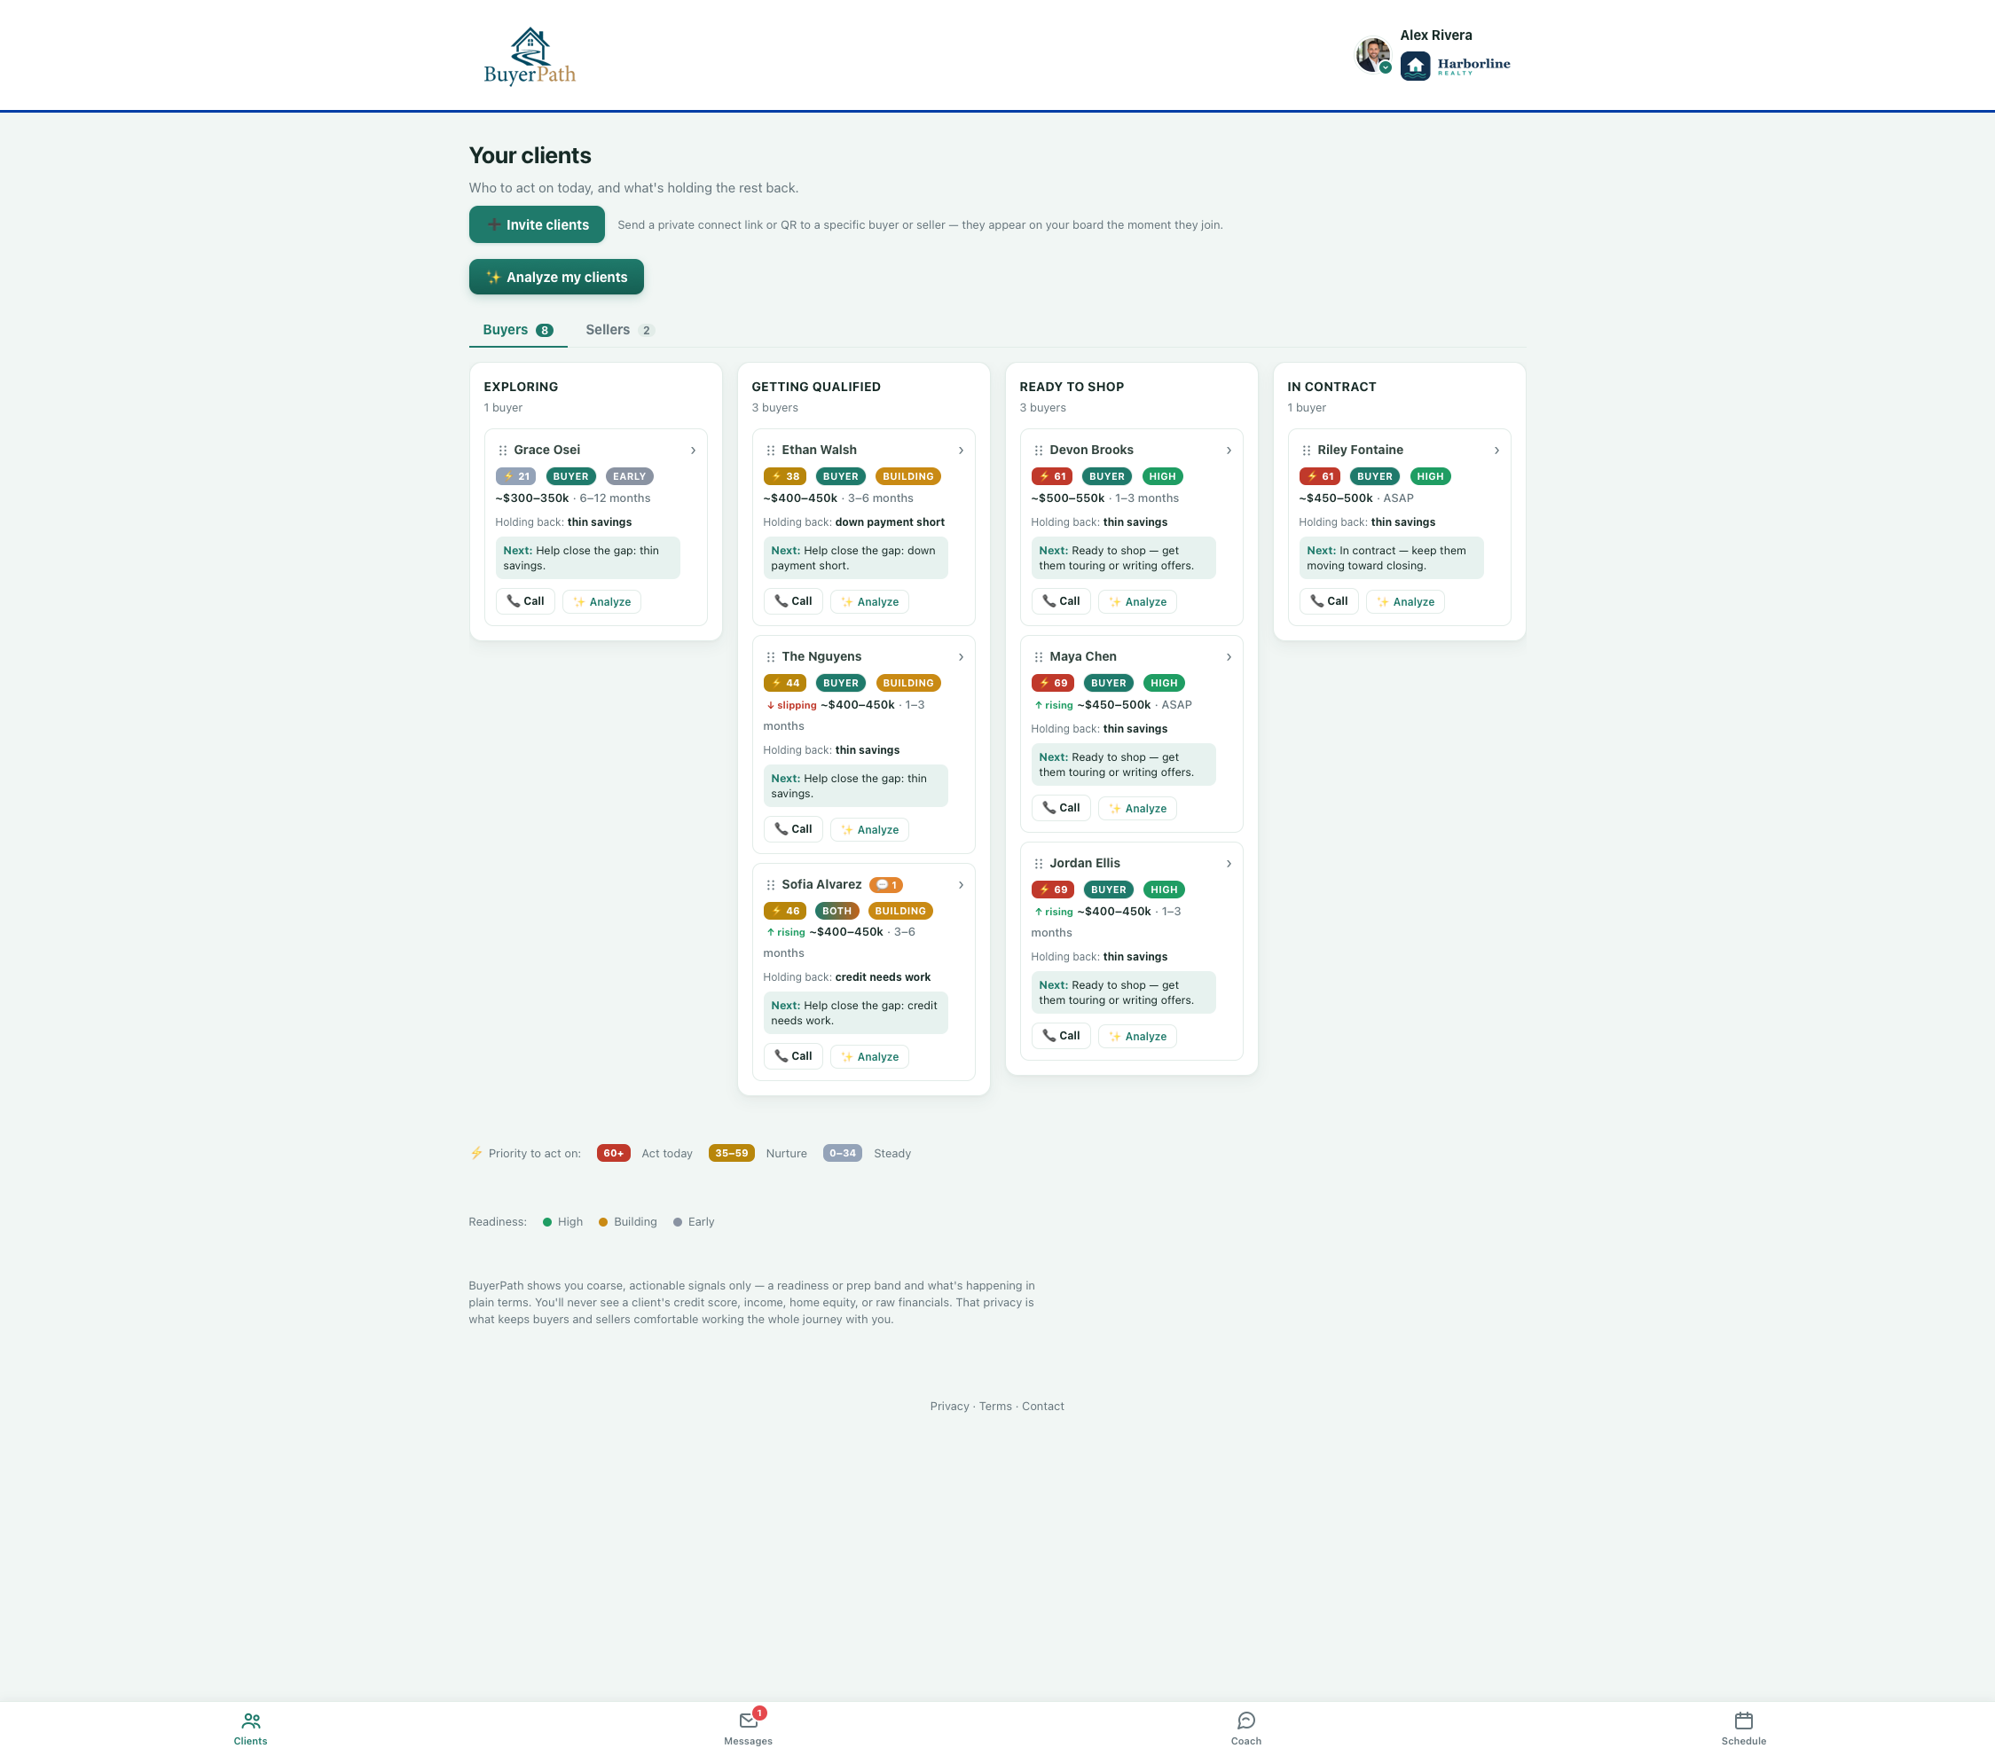
Task: Analyze The Nguyens
Action: click(x=869, y=830)
